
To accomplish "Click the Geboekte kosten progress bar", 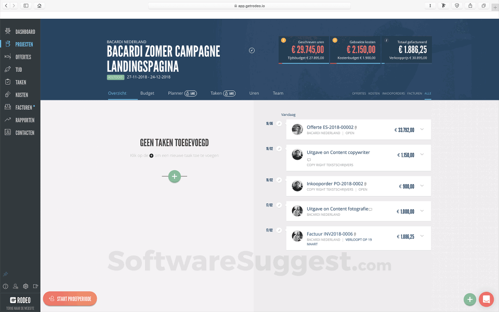I will [x=355, y=63].
